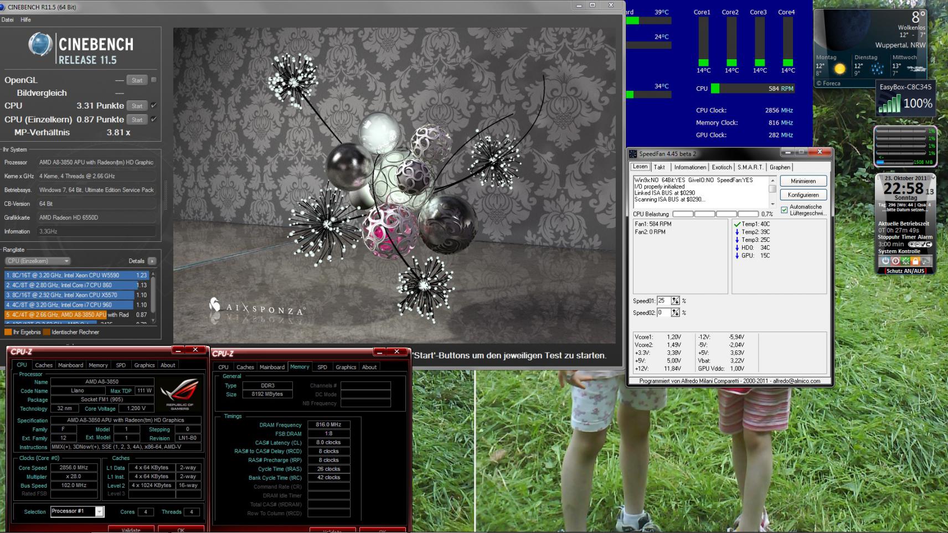The height and width of the screenshot is (533, 948).
Task: Click the Minimieren button in SpeedFan
Action: point(803,181)
